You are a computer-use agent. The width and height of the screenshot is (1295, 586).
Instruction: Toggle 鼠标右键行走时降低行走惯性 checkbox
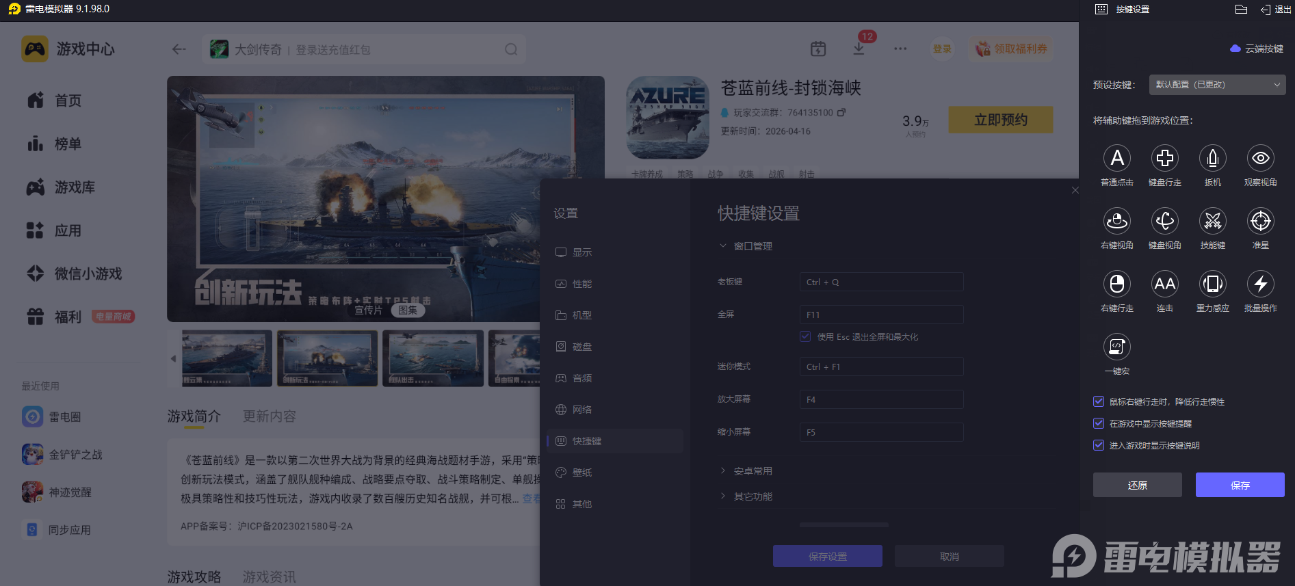tap(1099, 402)
